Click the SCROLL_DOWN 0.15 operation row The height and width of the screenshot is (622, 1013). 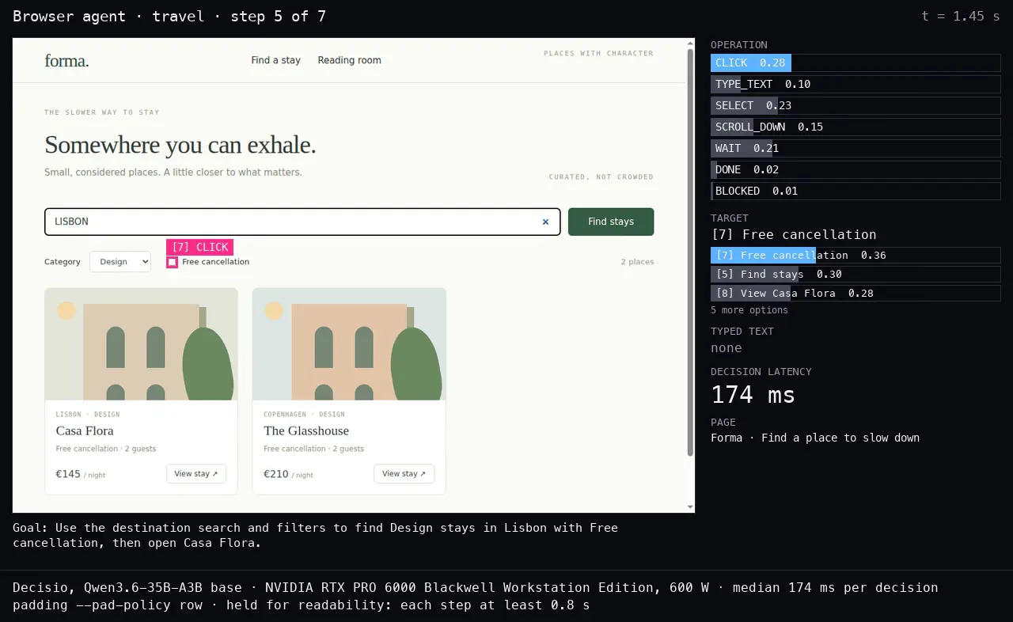[856, 127]
